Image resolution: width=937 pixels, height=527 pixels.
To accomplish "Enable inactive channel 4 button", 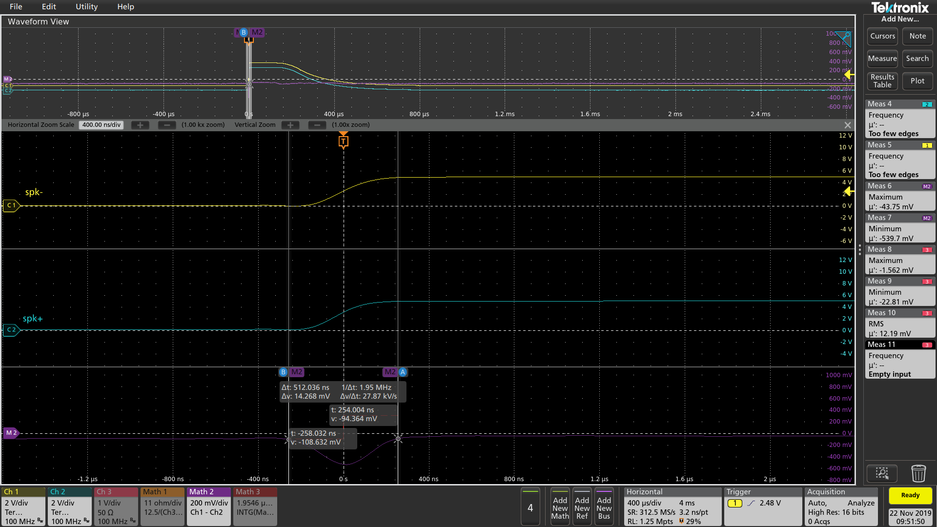I will [530, 507].
